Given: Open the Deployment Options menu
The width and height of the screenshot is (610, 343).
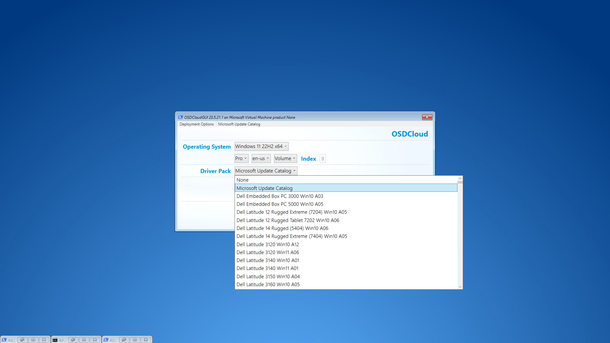Looking at the screenshot, I should click(196, 124).
